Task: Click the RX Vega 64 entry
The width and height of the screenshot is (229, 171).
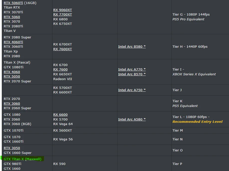Action: point(63,124)
